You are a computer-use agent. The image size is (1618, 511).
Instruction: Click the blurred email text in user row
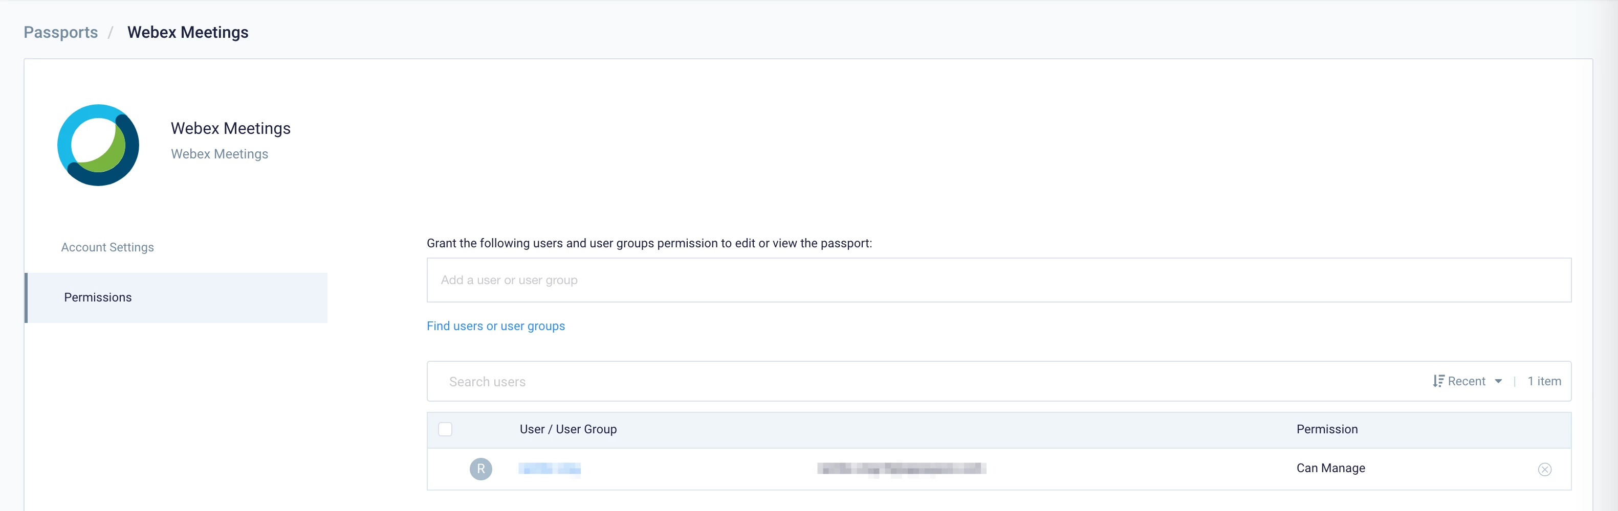(x=901, y=469)
